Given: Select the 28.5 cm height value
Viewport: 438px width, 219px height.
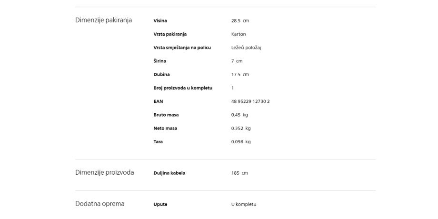Looking at the screenshot, I should coord(240,21).
